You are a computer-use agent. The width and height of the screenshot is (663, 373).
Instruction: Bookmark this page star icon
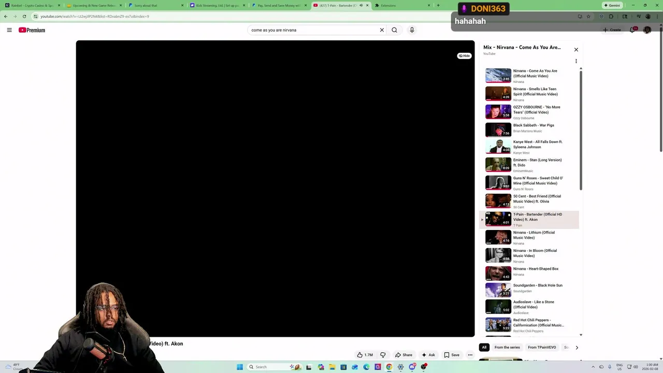tap(588, 17)
